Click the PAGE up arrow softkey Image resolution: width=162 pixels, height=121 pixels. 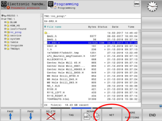pos(10,115)
